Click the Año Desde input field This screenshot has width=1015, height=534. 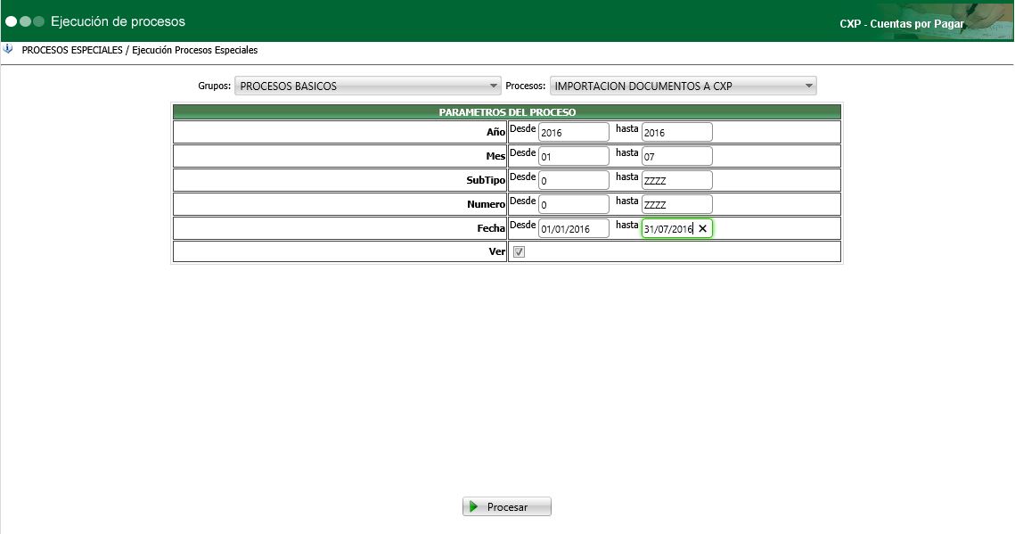point(574,132)
